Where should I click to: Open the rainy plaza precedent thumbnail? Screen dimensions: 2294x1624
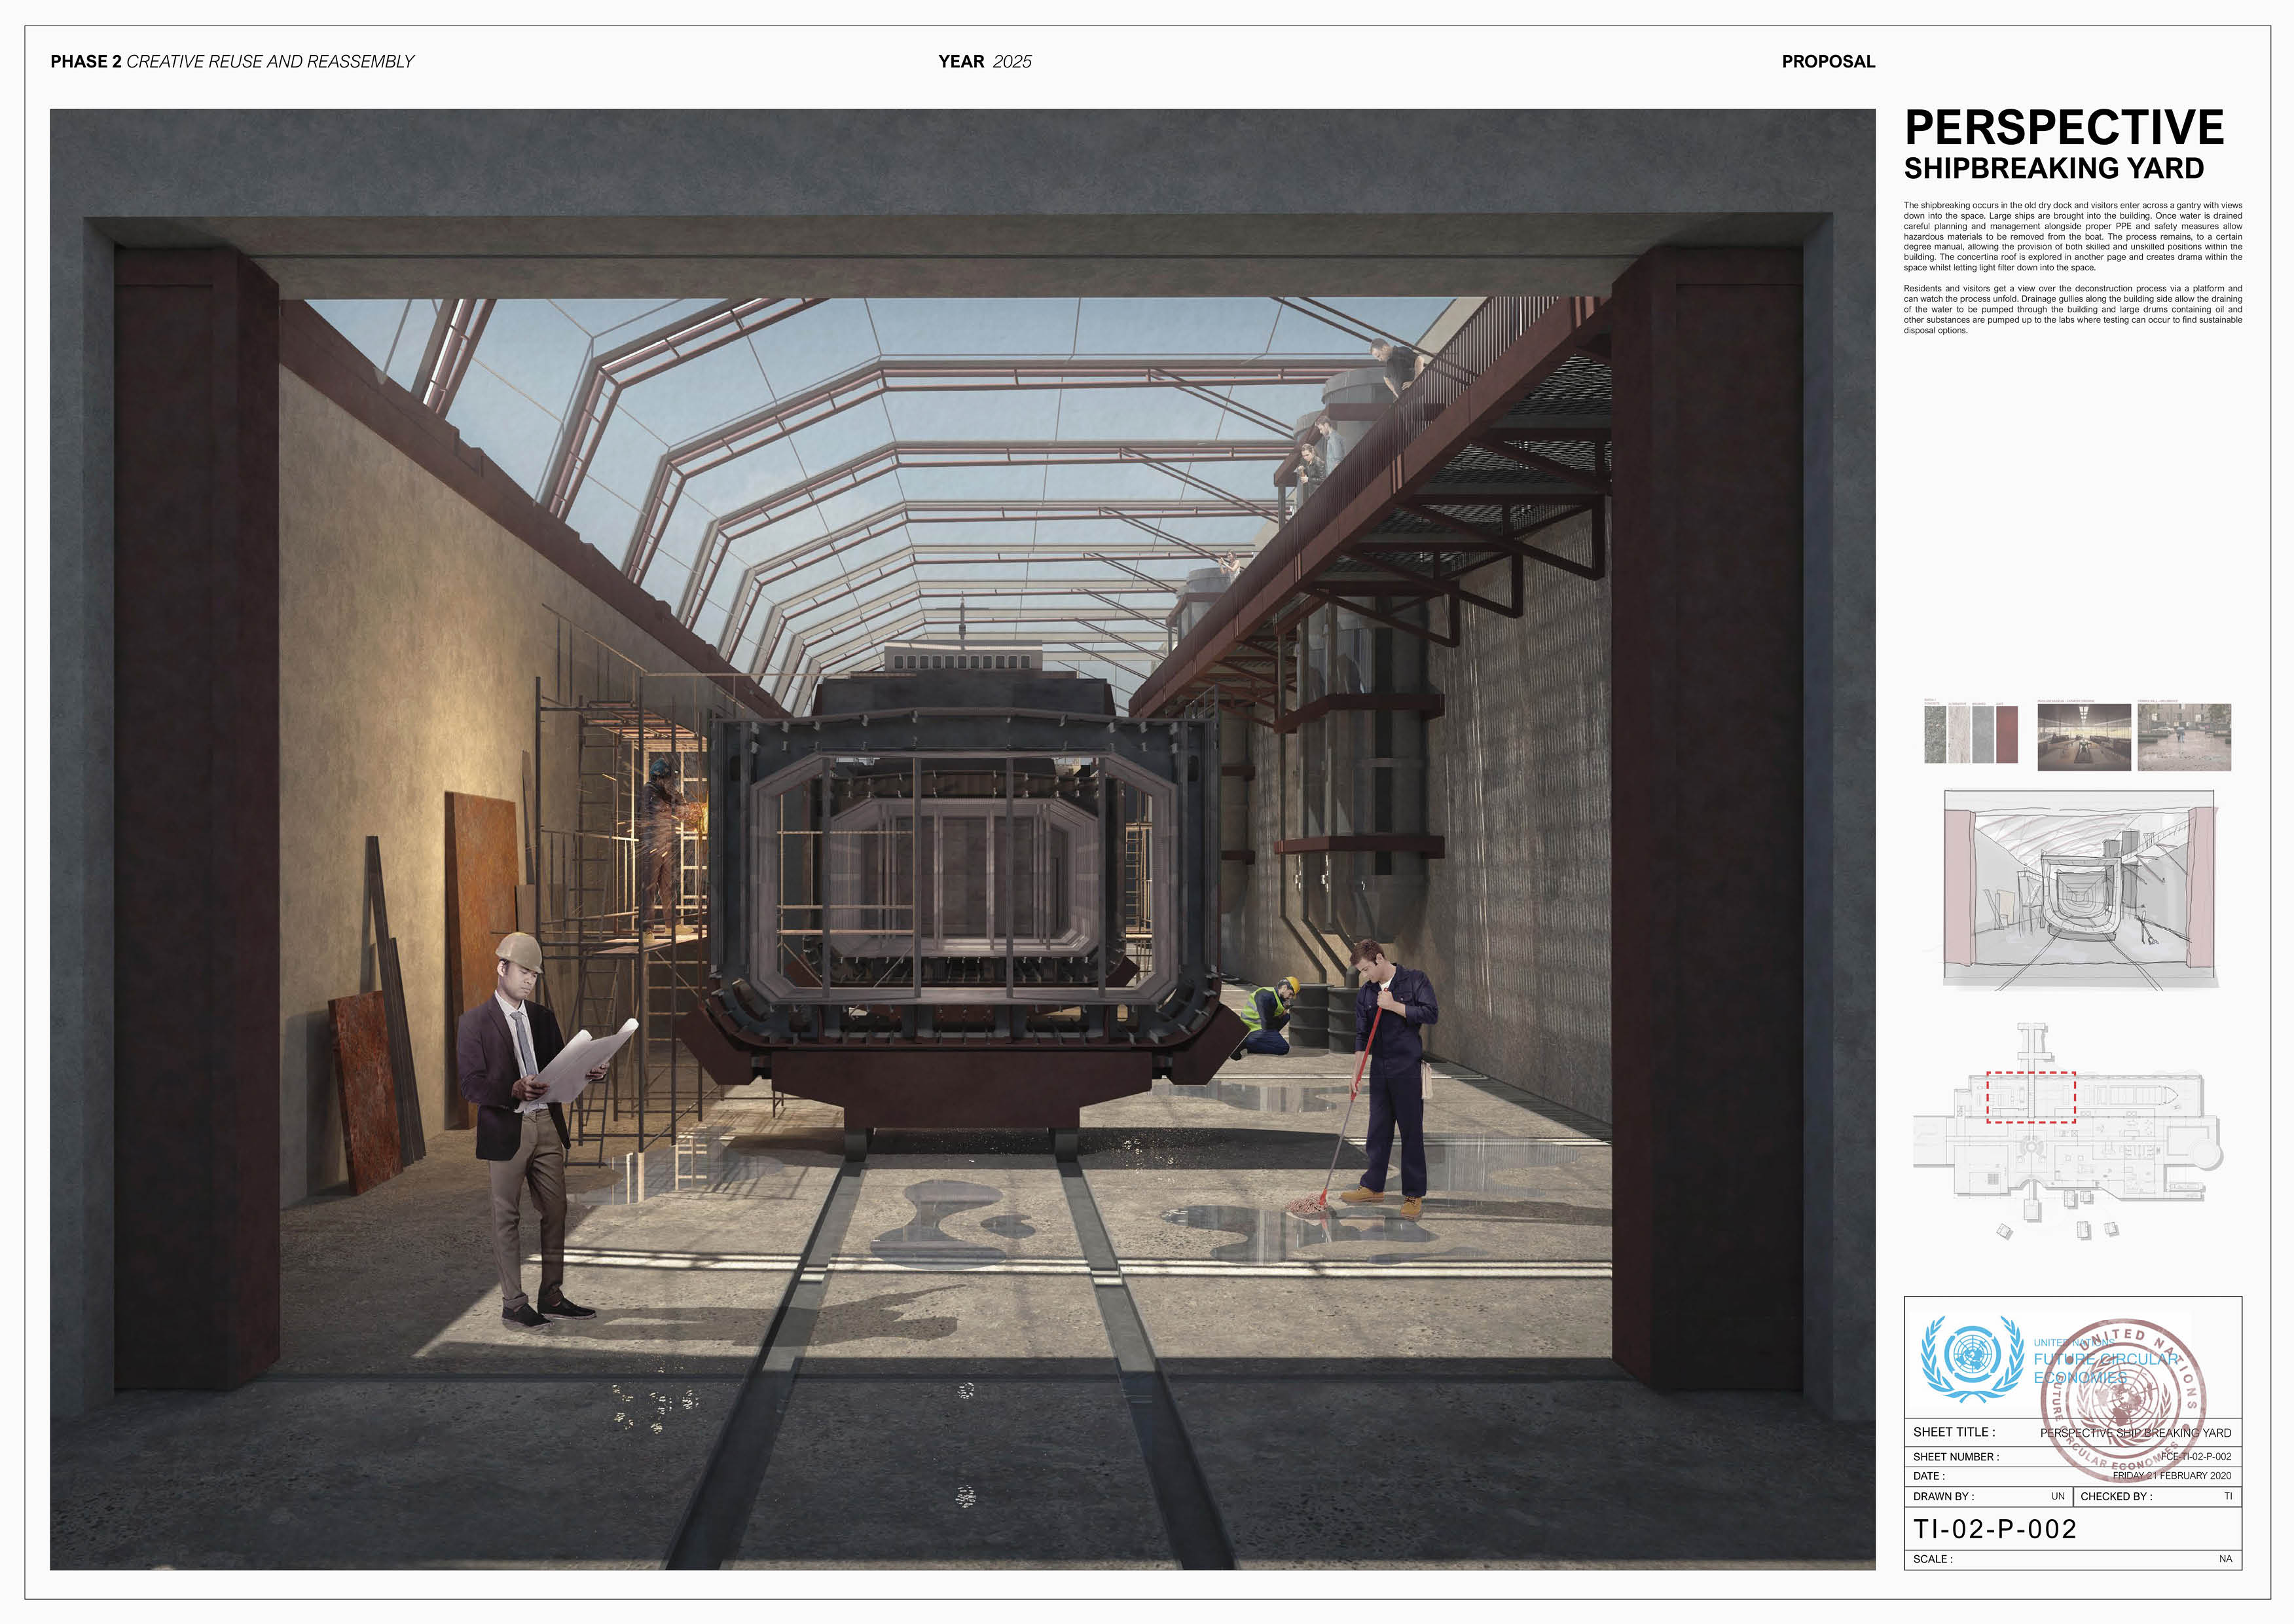2183,737
